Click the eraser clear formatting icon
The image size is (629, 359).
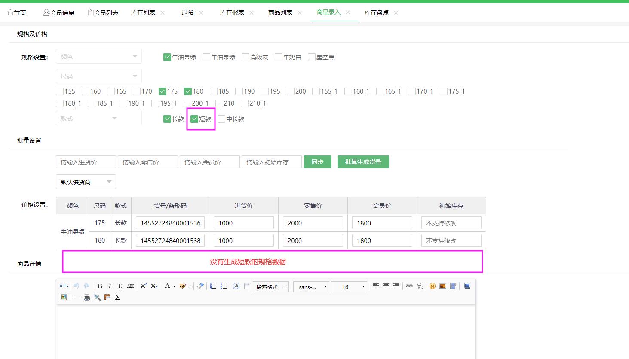click(200, 286)
